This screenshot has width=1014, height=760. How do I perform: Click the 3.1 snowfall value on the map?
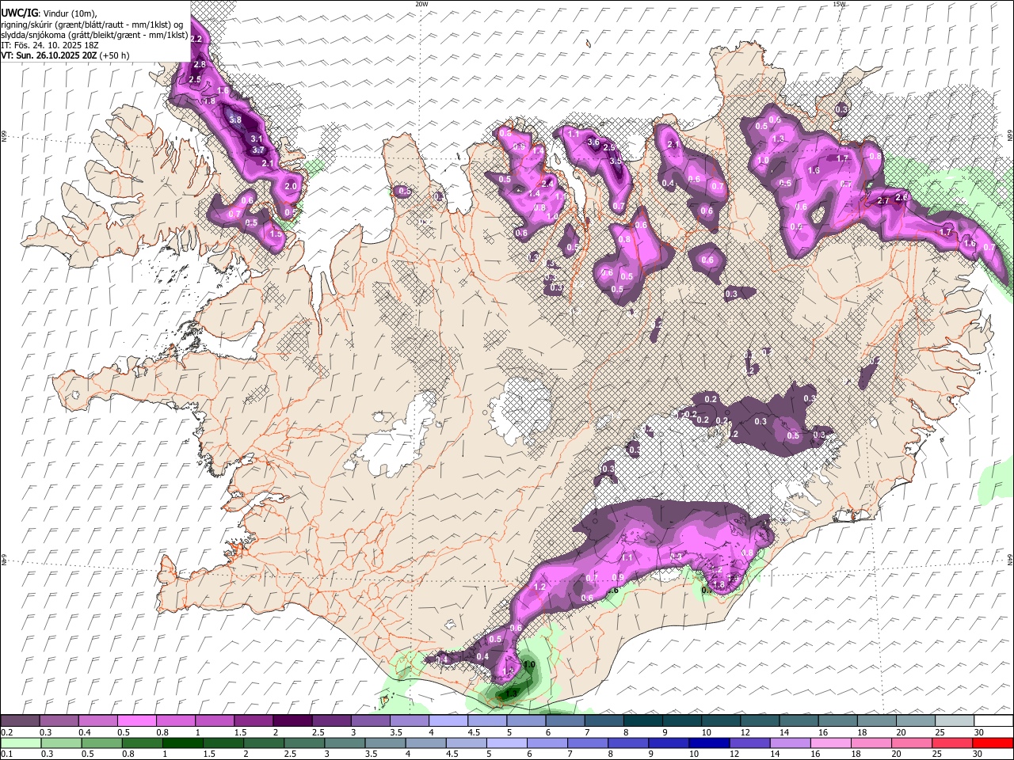point(256,139)
